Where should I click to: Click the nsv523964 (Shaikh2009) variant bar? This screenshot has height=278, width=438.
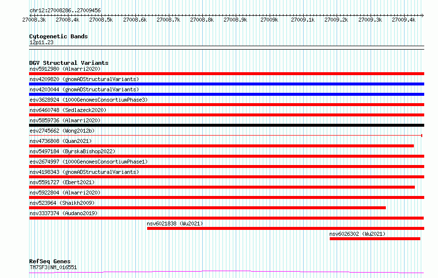pyautogui.click(x=208, y=208)
